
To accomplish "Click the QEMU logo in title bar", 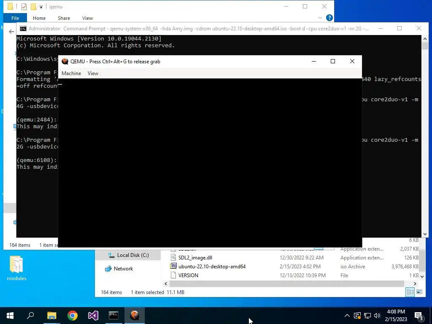I will (x=65, y=62).
